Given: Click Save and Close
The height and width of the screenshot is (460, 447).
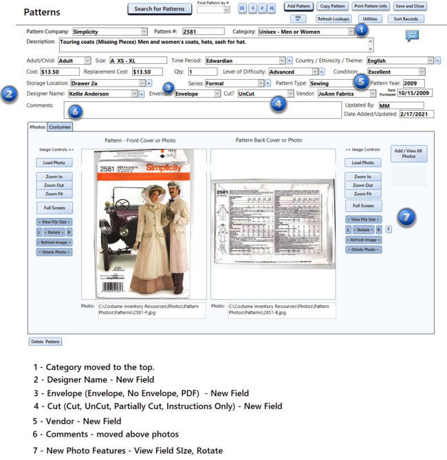Looking at the screenshot, I should click(409, 6).
